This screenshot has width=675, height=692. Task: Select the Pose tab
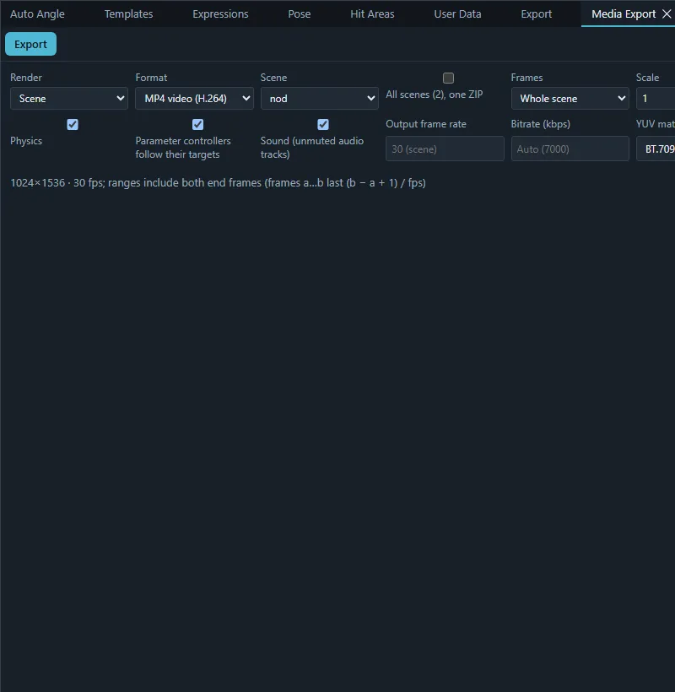pos(300,14)
